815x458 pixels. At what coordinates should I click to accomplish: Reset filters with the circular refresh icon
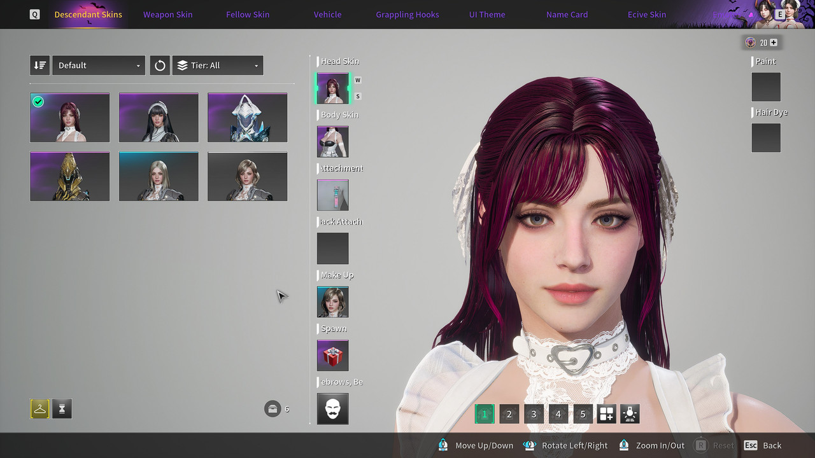160,66
